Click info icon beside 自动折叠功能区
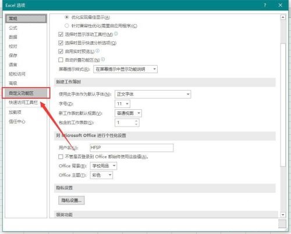Screen dimensions: 291x234 (103, 59)
